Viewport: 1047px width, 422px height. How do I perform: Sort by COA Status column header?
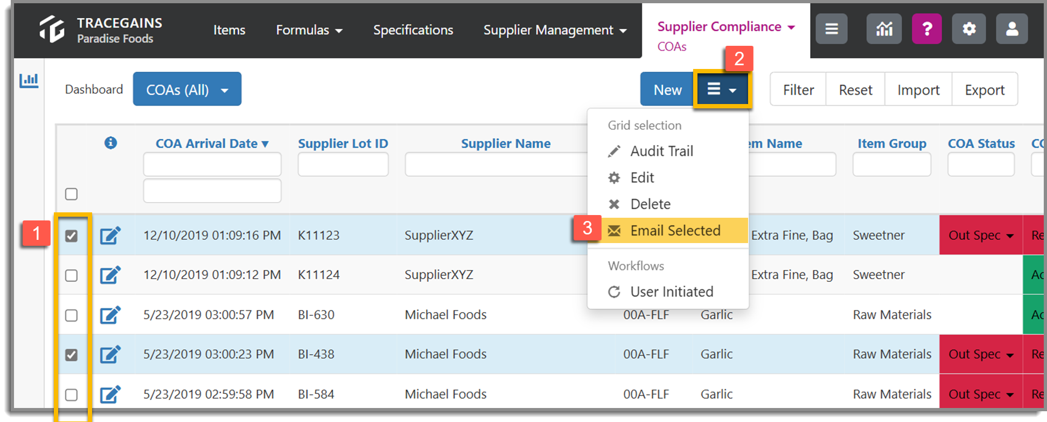click(x=981, y=143)
